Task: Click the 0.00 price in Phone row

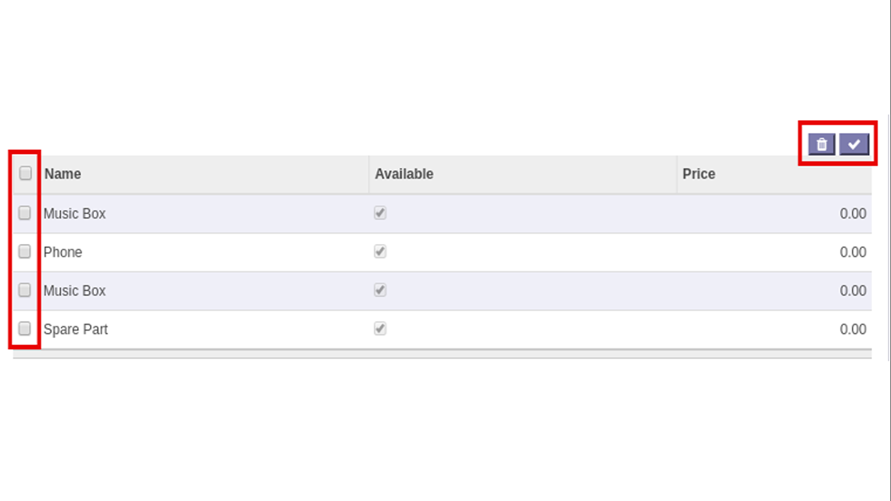Action: point(853,252)
